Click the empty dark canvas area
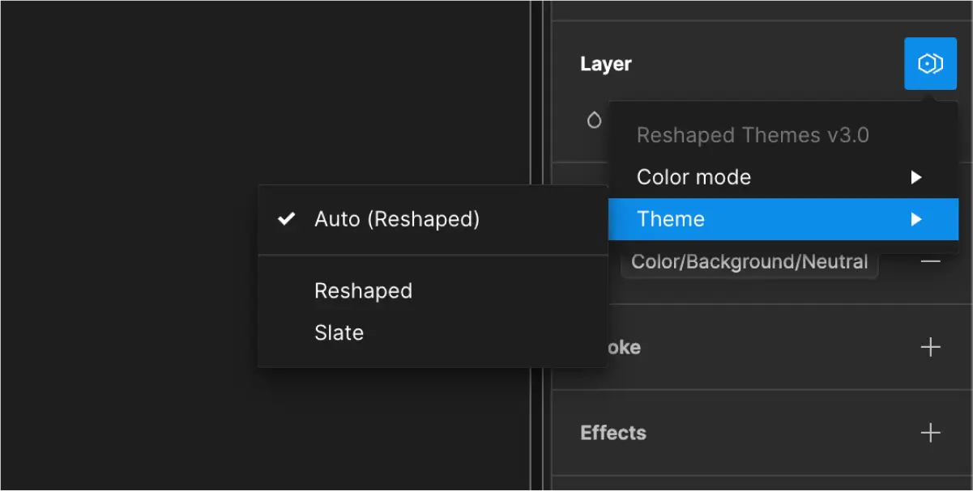973x491 pixels. click(130, 243)
